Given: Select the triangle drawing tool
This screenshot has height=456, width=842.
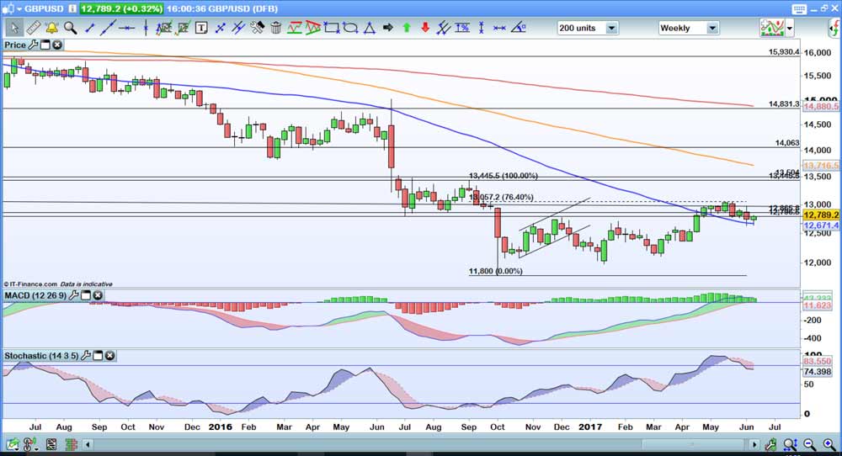Looking at the screenshot, I should (369, 28).
